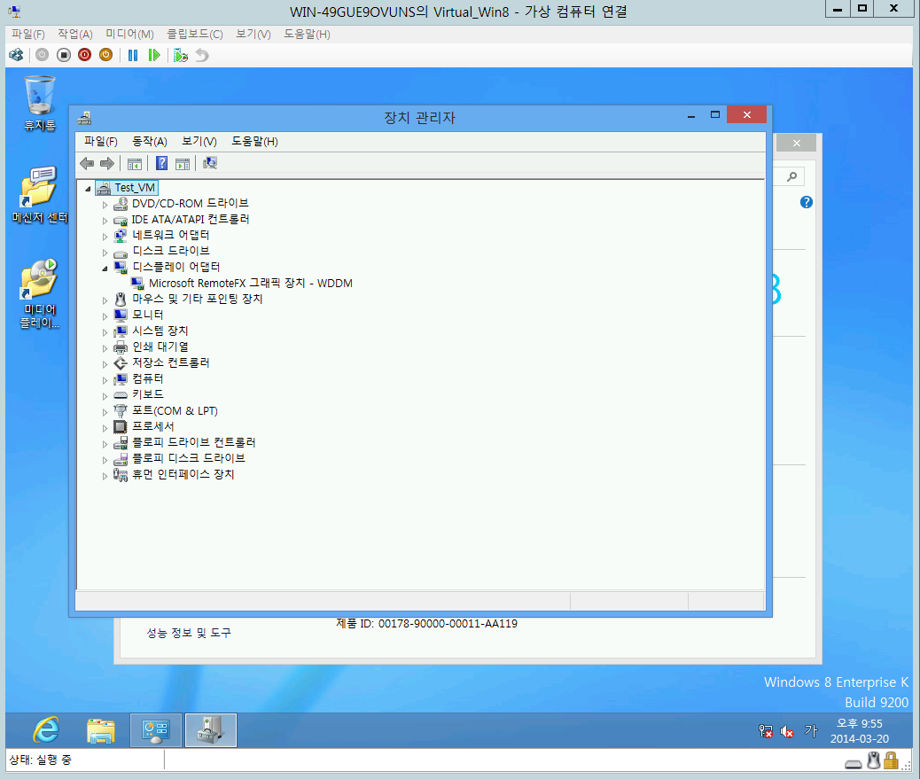This screenshot has width=920, height=779.
Task: Collapse 디스플레이 어댑터 node
Action: pos(105,268)
